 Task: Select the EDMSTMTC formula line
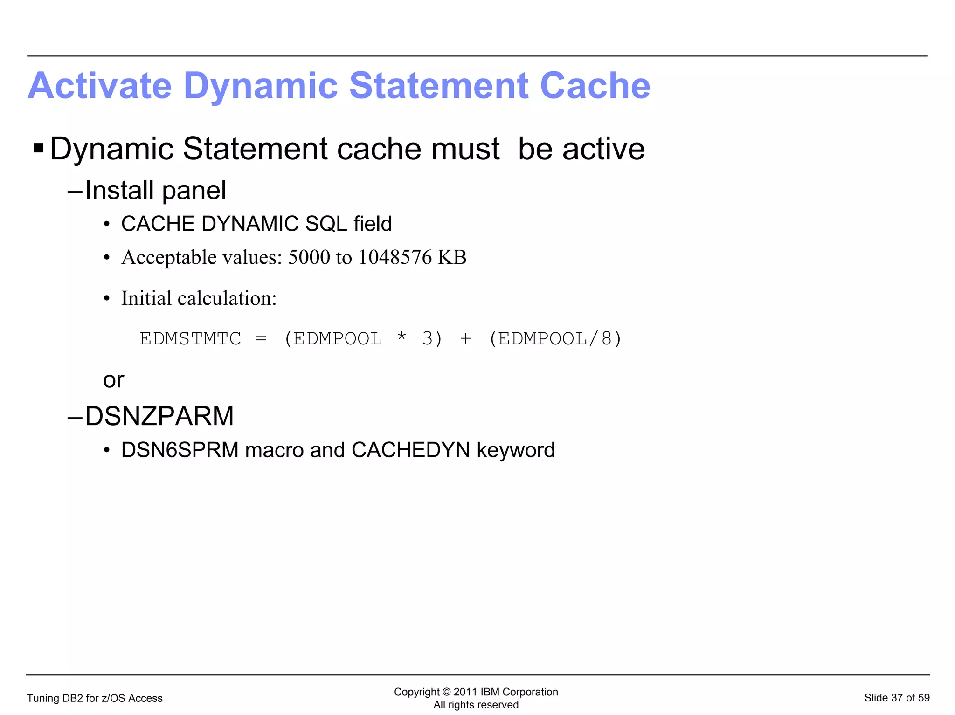381,339
